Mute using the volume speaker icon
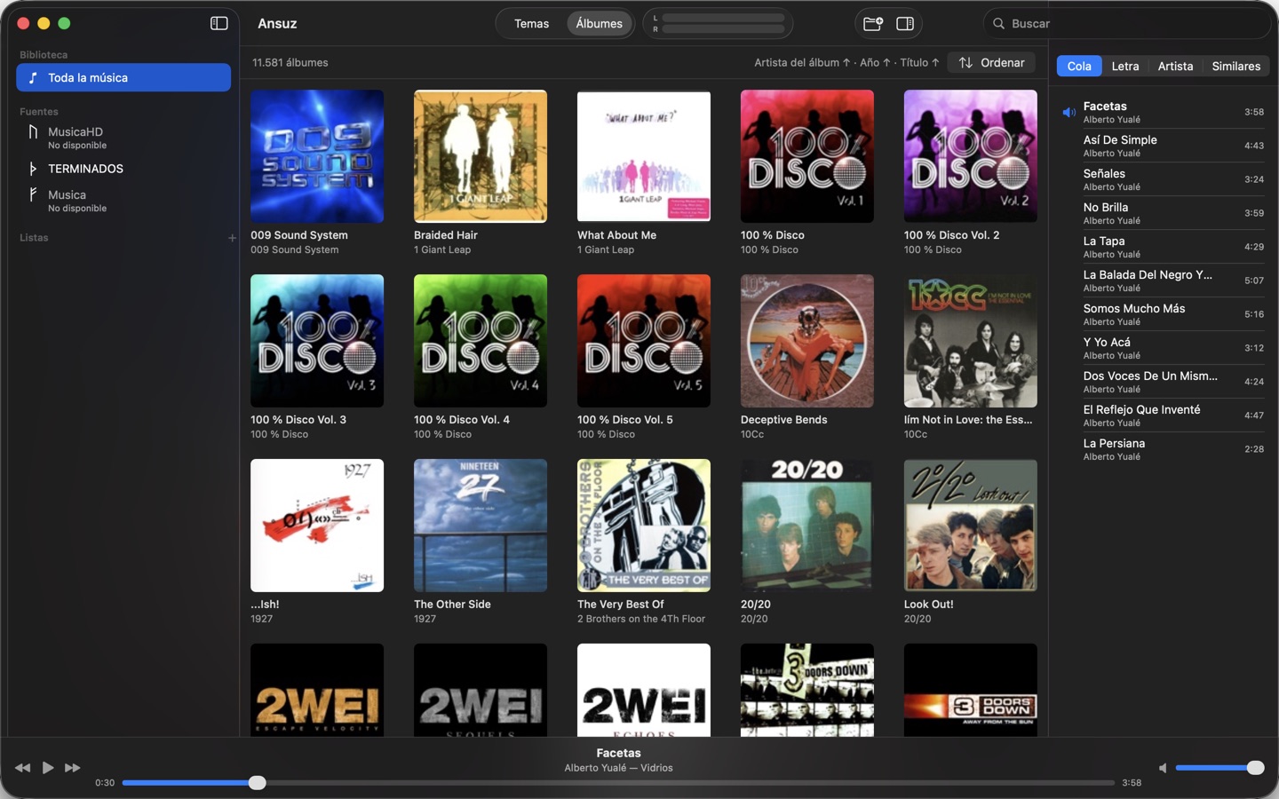Screen dimensions: 1279x799 point(1163,768)
